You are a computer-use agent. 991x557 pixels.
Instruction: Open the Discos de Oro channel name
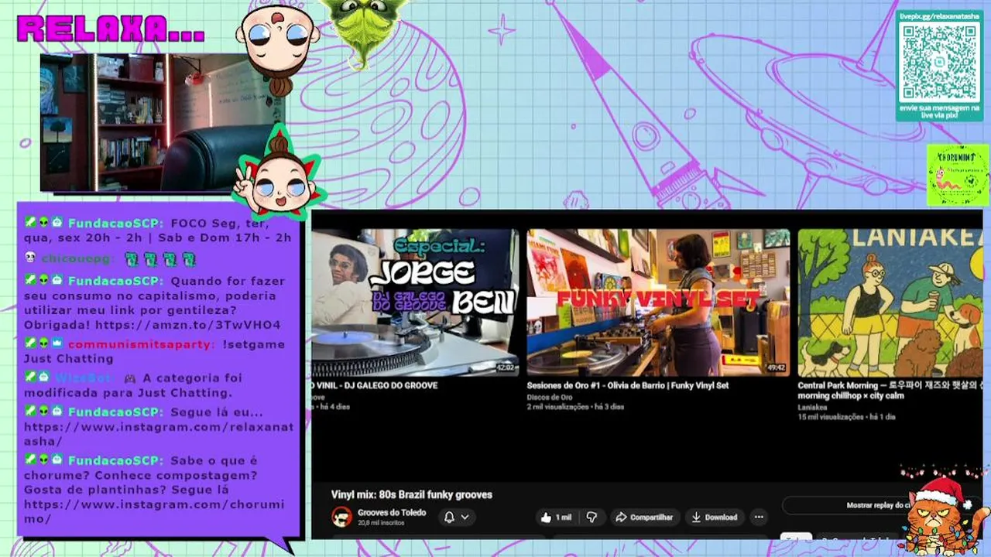[x=550, y=398]
